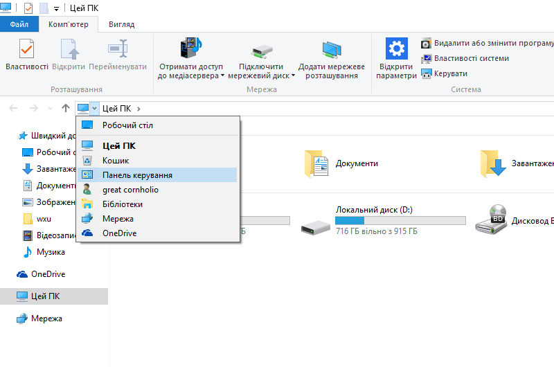Go up one folder level
Screen dimensions: 554x367
point(66,108)
